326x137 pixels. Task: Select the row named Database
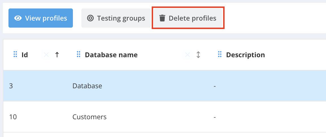tap(165, 86)
